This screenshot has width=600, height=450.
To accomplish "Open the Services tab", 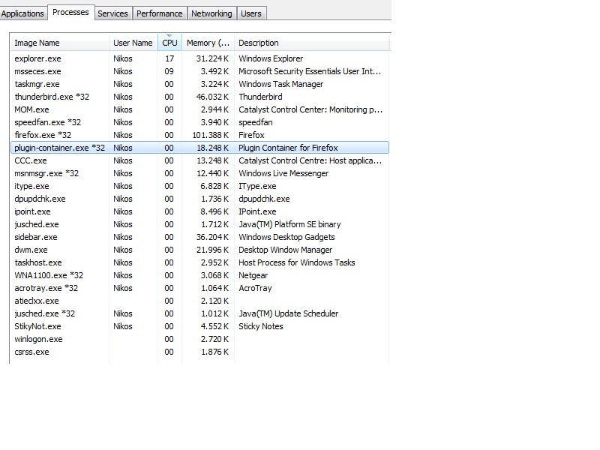I will pyautogui.click(x=112, y=13).
